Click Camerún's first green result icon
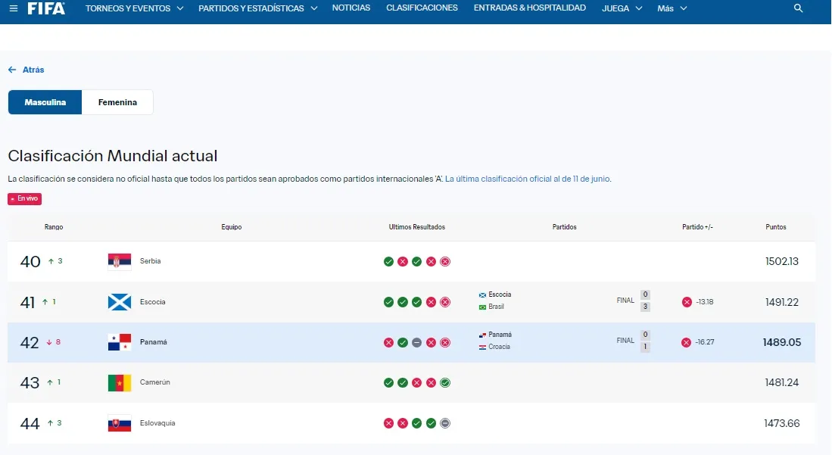Image resolution: width=832 pixels, height=455 pixels. pos(388,383)
